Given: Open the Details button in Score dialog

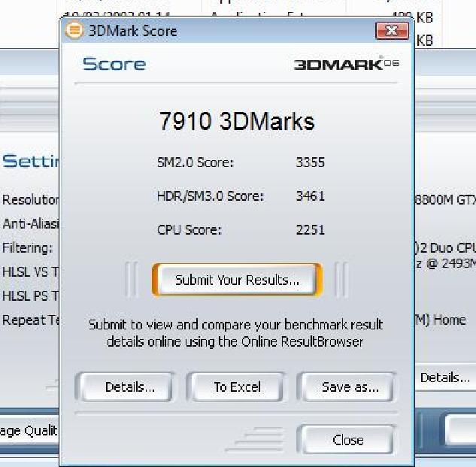Looking at the screenshot, I should [124, 387].
